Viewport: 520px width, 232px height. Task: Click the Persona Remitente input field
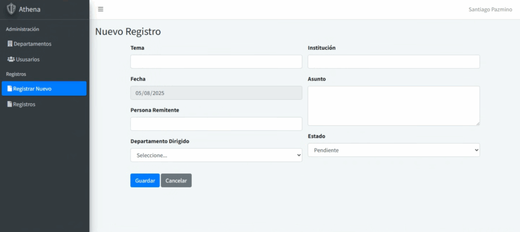tap(216, 124)
